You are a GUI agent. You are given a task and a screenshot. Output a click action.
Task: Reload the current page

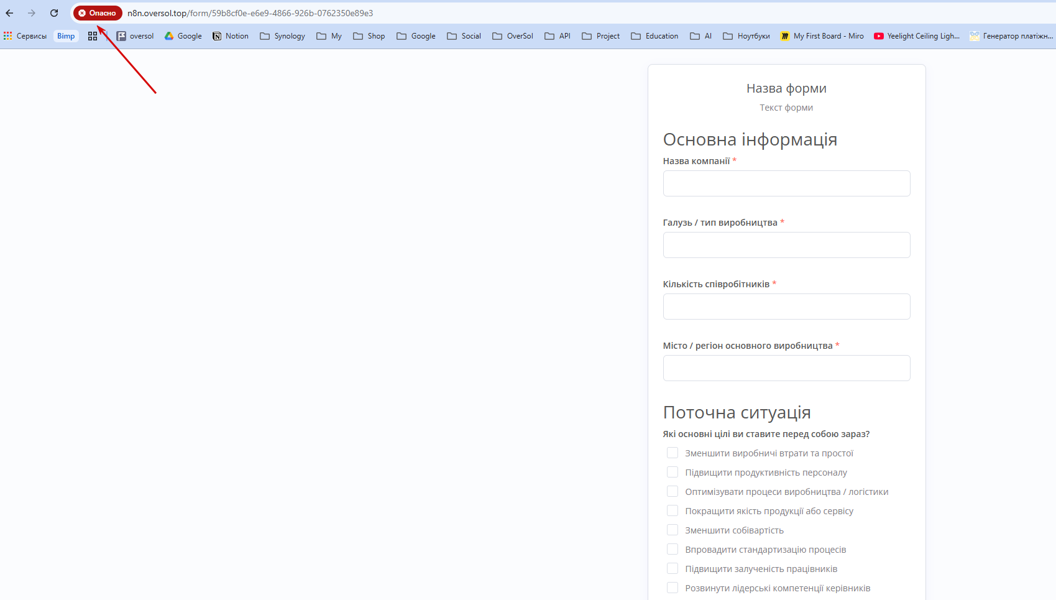click(x=54, y=13)
